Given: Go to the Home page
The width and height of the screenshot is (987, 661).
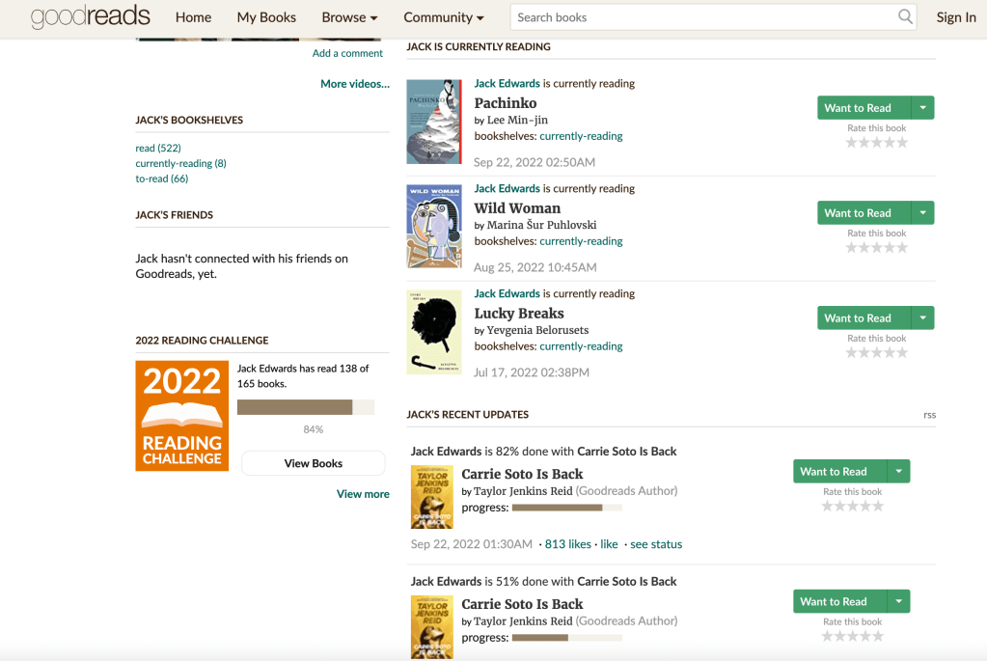Looking at the screenshot, I should coord(193,17).
